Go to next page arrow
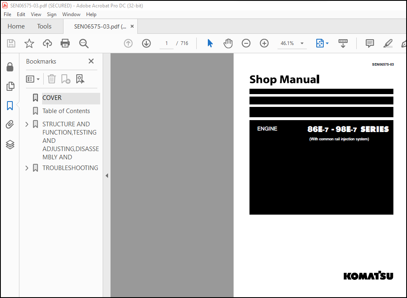Screen dimensions: 407x298 click(x=146, y=43)
